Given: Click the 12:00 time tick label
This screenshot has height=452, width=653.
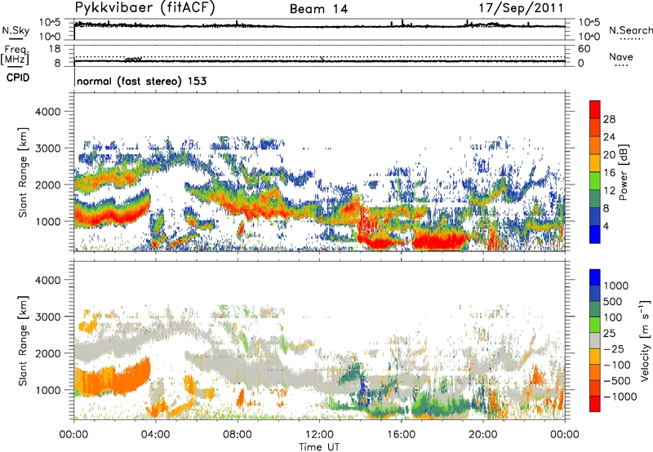Looking at the screenshot, I should click(319, 435).
